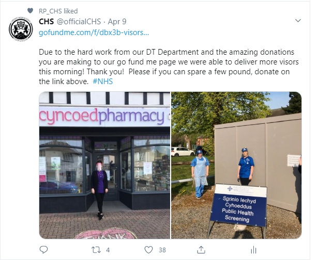318x260 pixels.
Task: Click the Sgrinio Iechyd sign in the right photo
Action: point(238,205)
